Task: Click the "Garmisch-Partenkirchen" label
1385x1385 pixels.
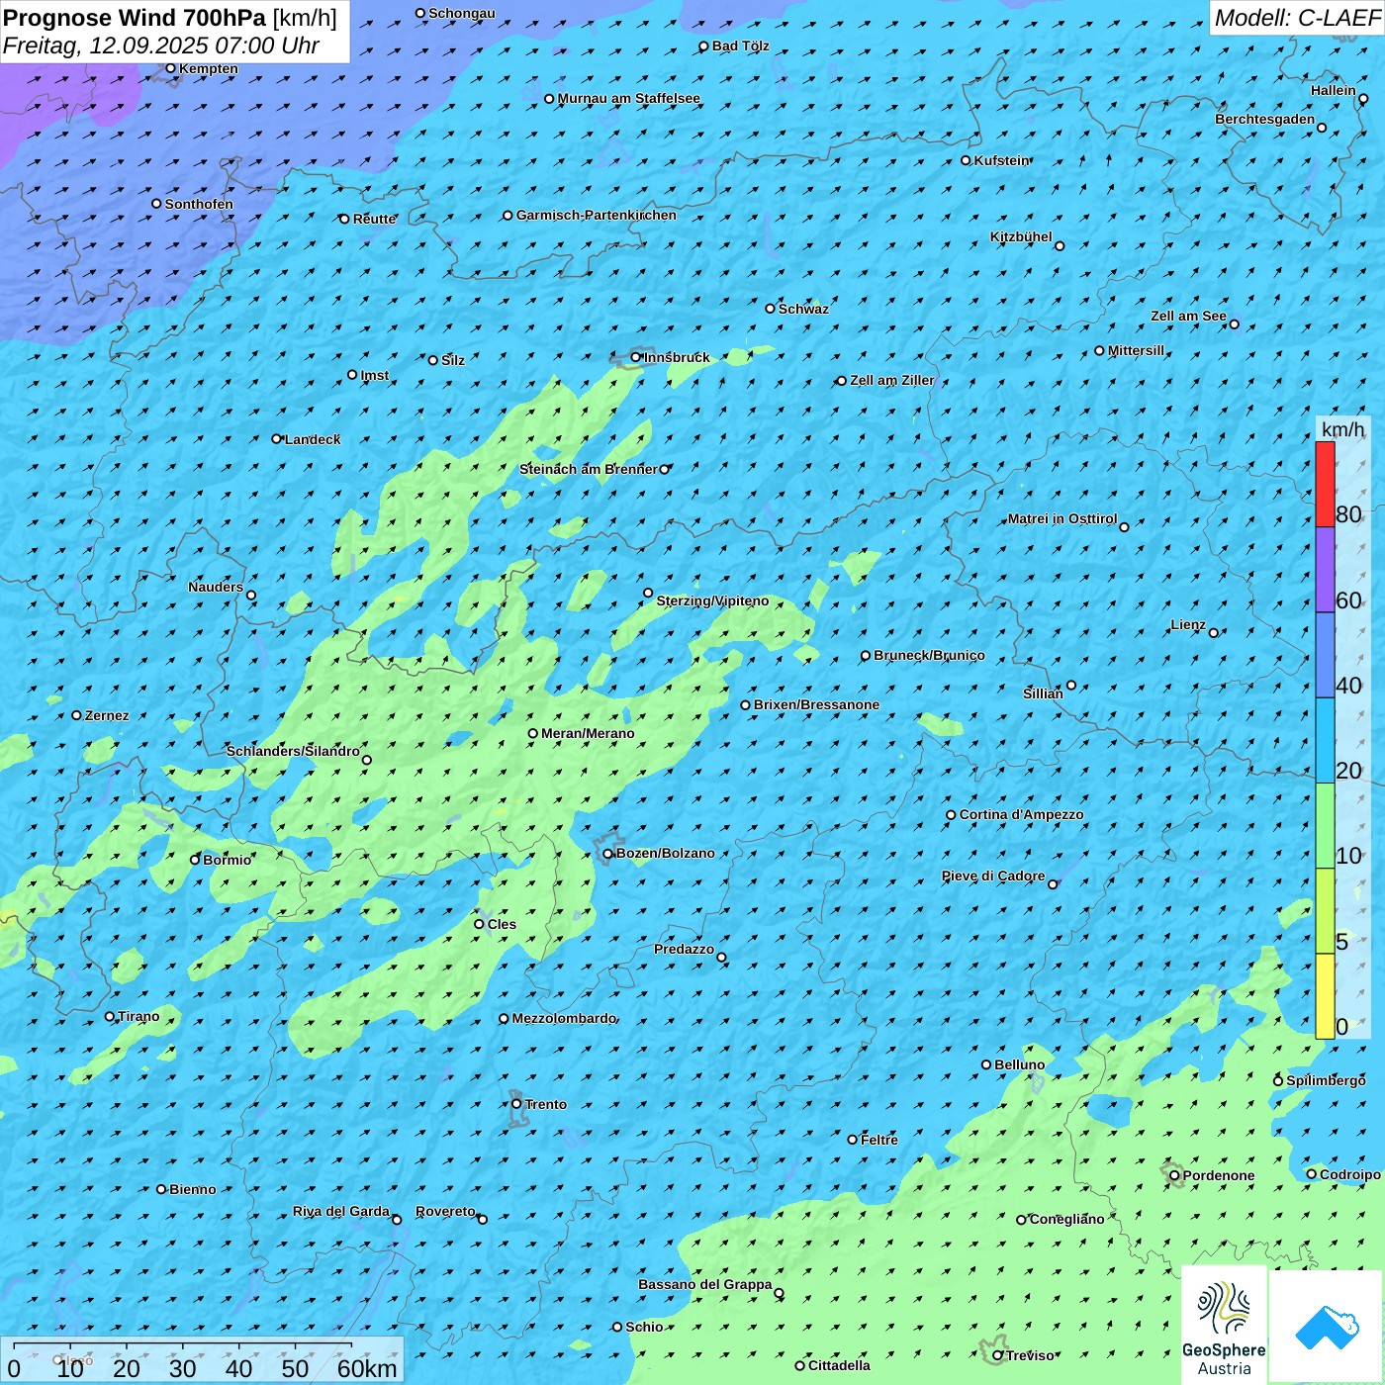Action: pos(597,215)
